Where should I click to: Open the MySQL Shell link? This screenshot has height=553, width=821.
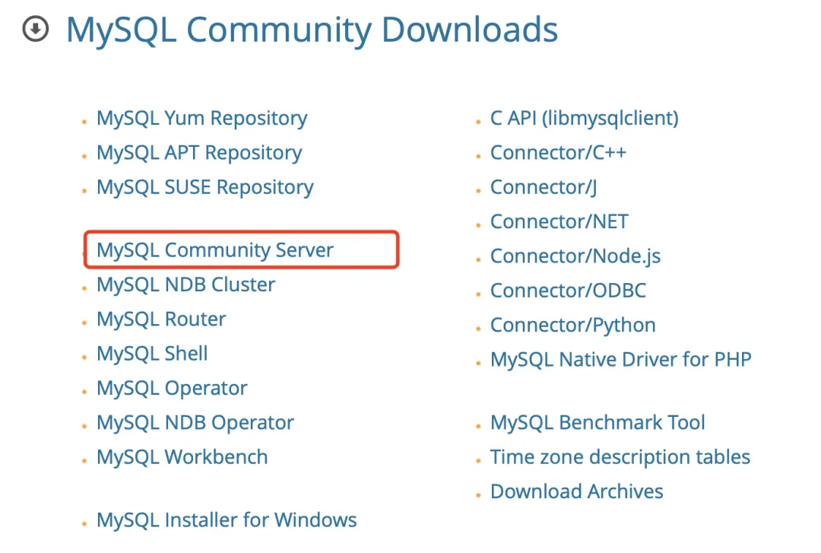[x=152, y=354]
